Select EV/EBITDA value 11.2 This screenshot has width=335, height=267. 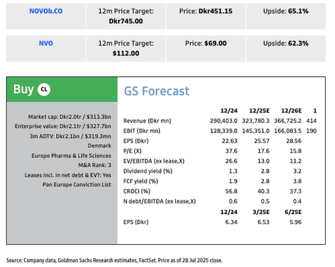tap(295, 161)
